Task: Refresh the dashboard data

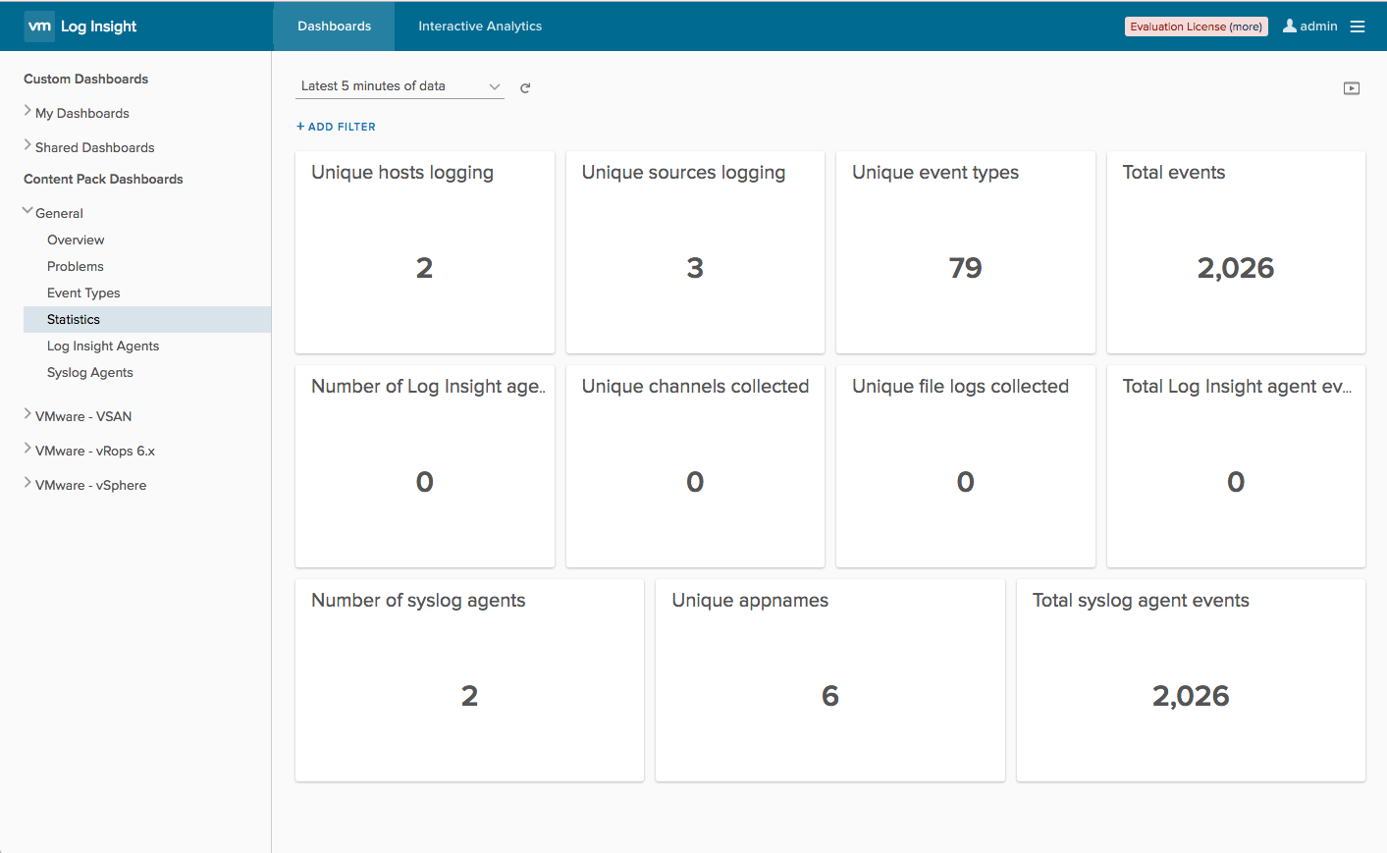Action: point(525,87)
